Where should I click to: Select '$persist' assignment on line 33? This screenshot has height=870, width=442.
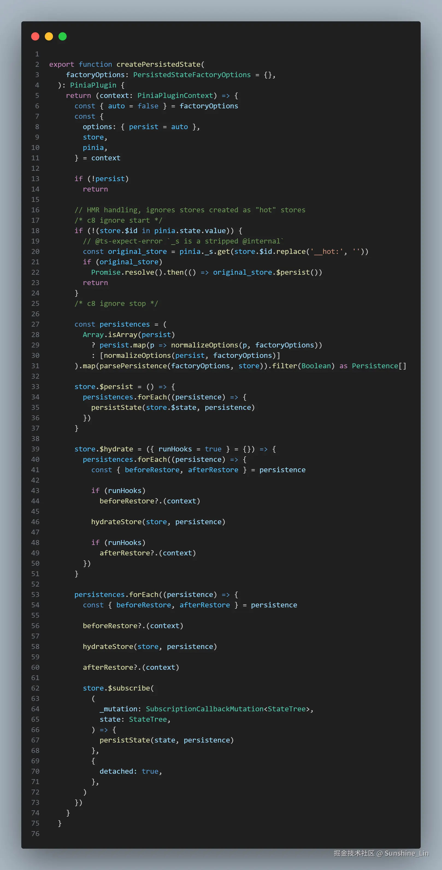click(x=116, y=387)
